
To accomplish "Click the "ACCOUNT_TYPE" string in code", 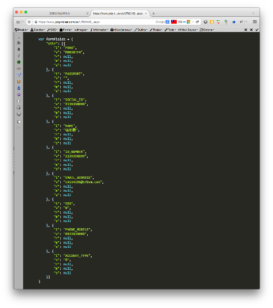I will (x=77, y=256).
